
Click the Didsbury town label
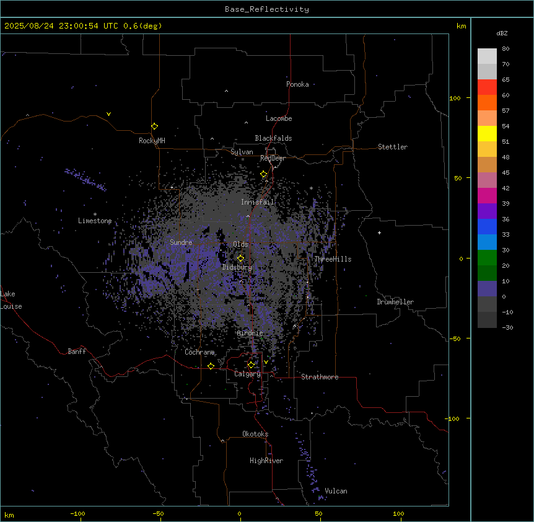(237, 267)
